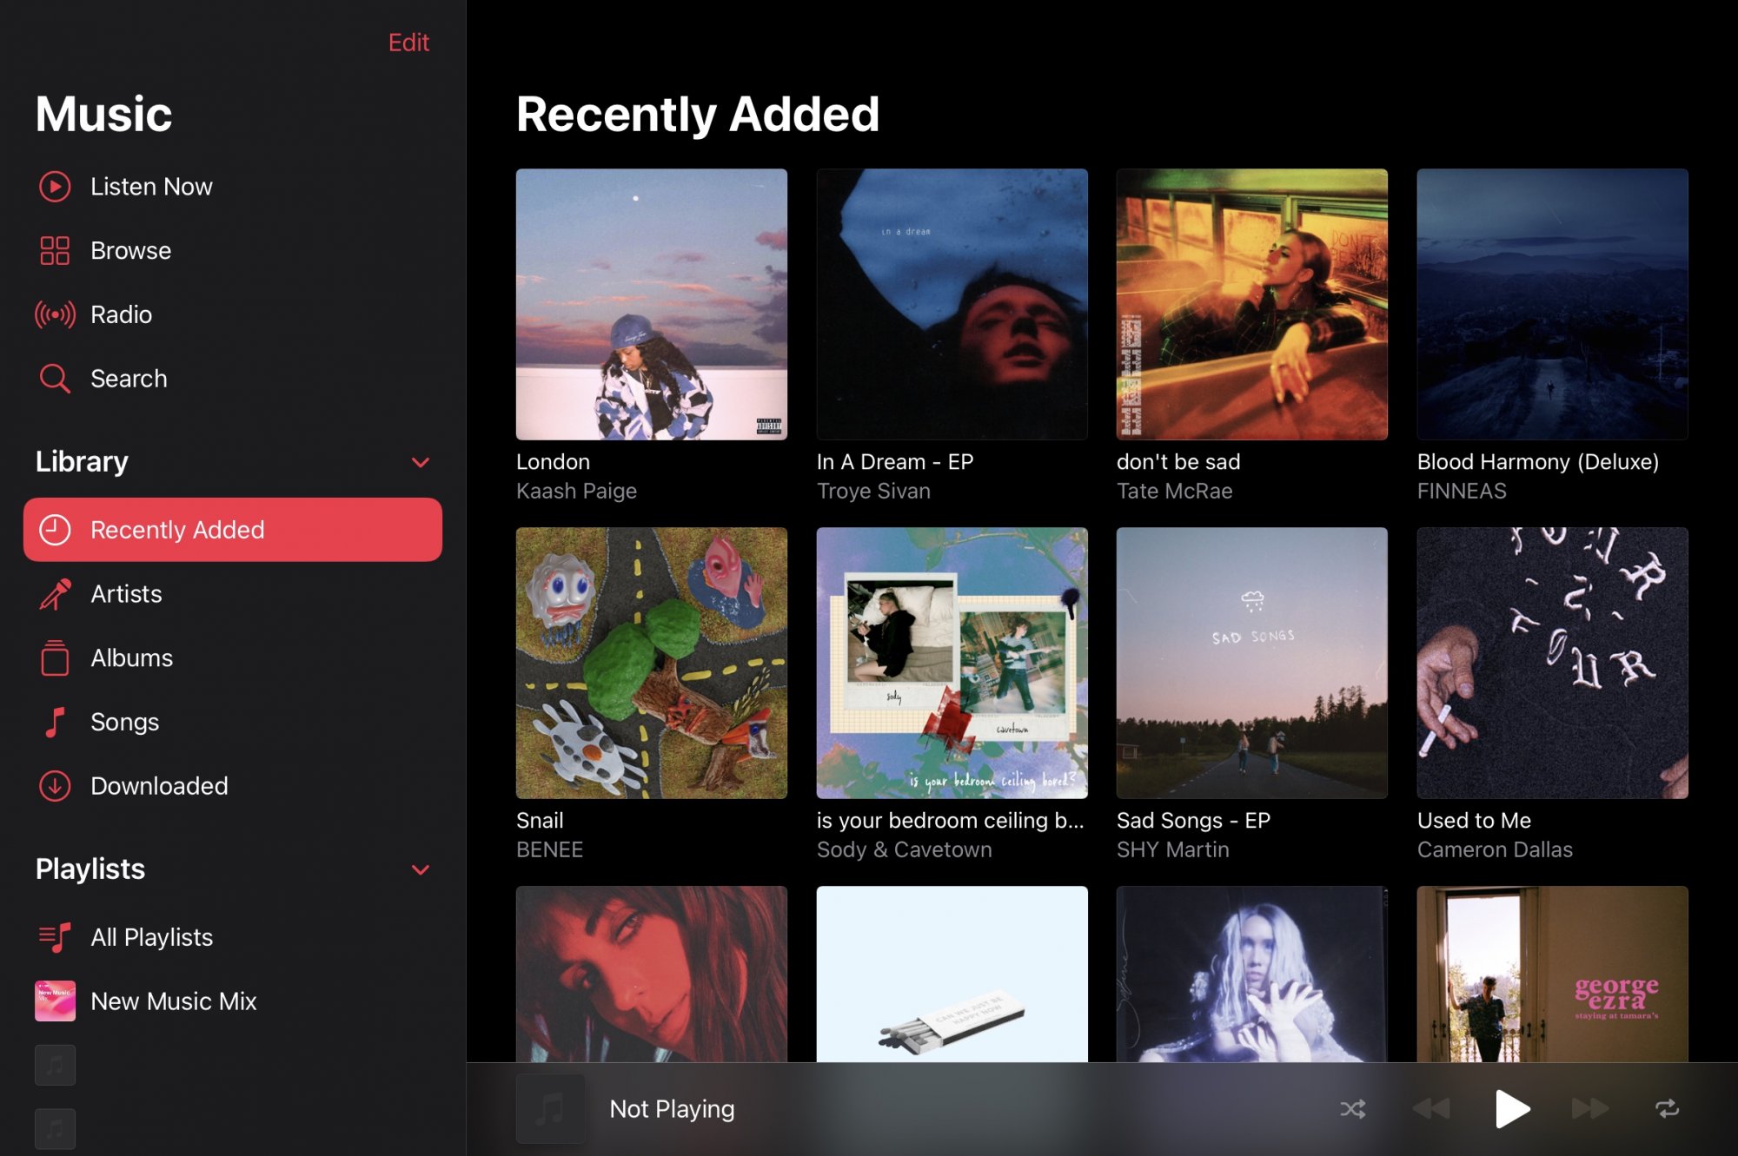
Task: Open the Browse section
Action: [232, 251]
